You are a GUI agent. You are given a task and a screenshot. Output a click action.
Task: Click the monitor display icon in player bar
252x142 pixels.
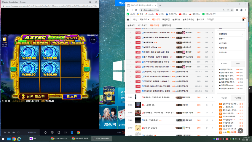[52, 132]
